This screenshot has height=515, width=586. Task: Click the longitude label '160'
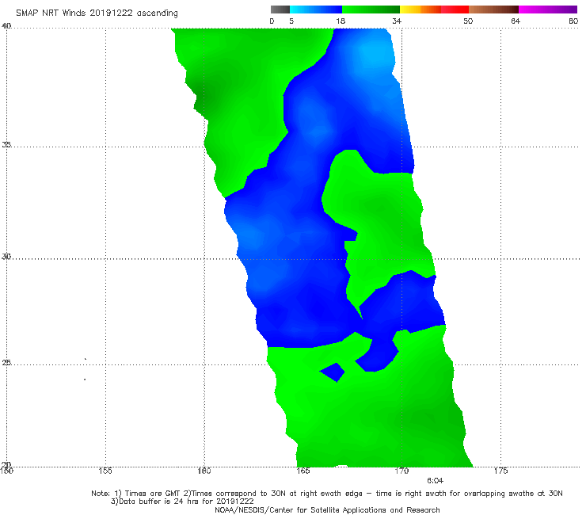pyautogui.click(x=204, y=471)
